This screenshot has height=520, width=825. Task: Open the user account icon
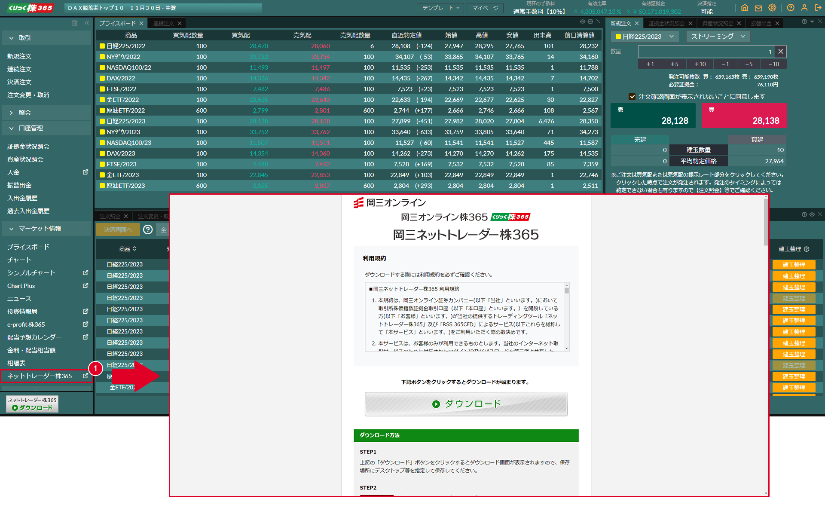(x=804, y=8)
